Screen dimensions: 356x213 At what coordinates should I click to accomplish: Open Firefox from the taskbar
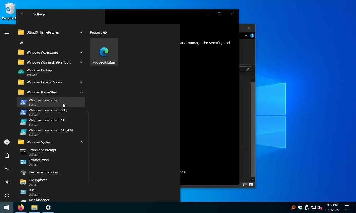[x=21, y=207]
